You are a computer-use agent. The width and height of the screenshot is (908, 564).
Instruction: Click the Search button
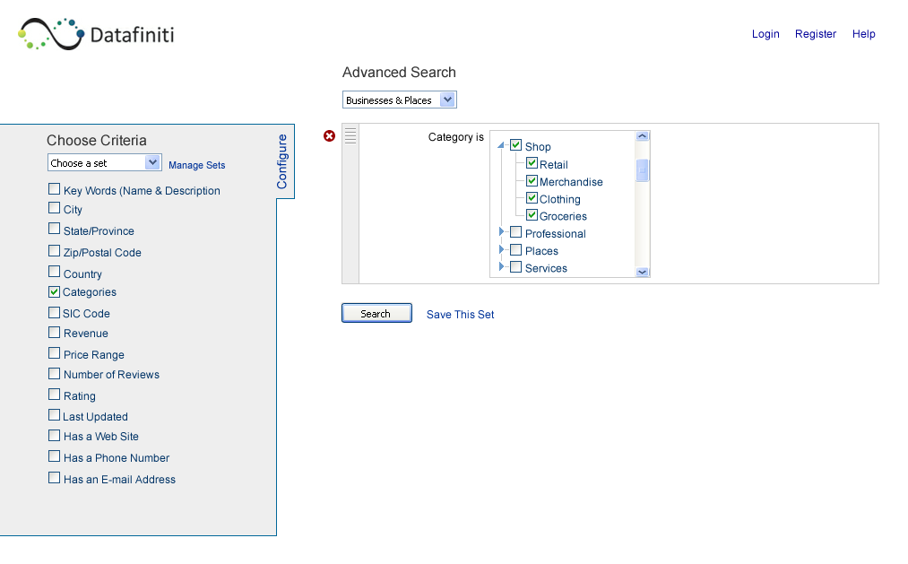376,313
